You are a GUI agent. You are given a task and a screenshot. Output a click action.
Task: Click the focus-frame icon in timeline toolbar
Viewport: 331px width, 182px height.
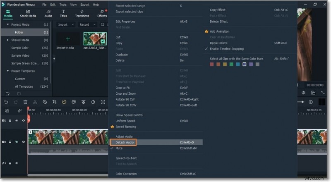103,102
